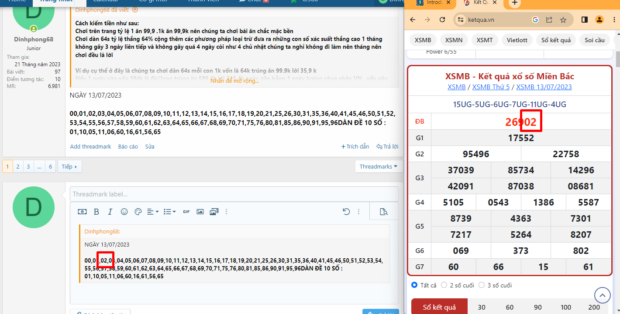This screenshot has width=620, height=314.
Task: Open the browser profile avatar menu
Action: (x=599, y=20)
